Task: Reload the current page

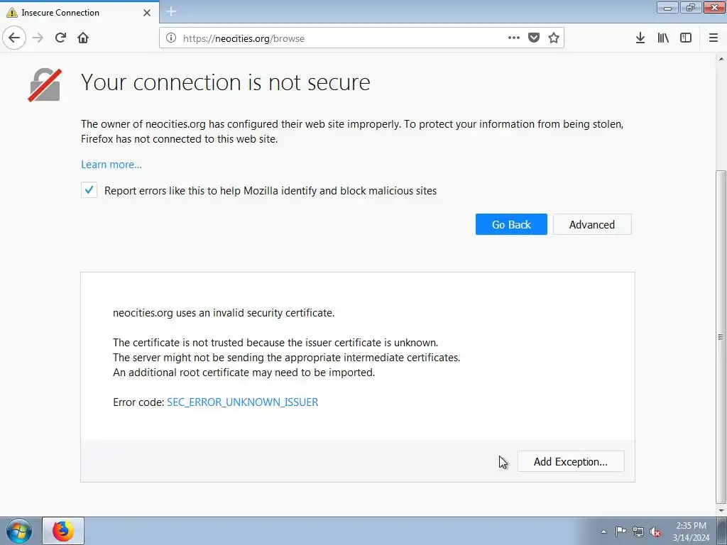Action: click(60, 38)
